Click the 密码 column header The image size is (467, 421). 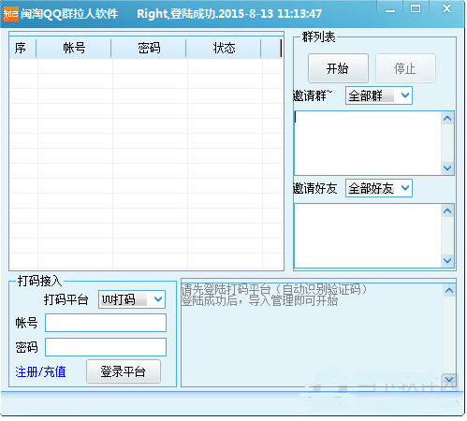[149, 48]
